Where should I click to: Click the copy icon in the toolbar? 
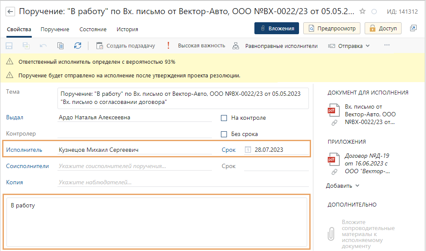coord(60,46)
